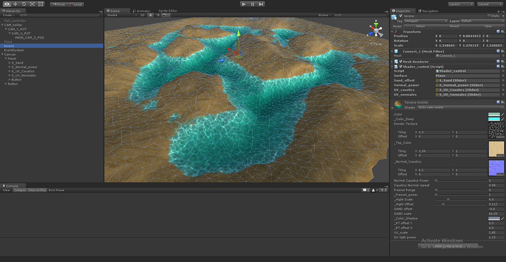Click object picker circle for Sand_offset
This screenshot has height=262, width=506.
click(x=503, y=80)
